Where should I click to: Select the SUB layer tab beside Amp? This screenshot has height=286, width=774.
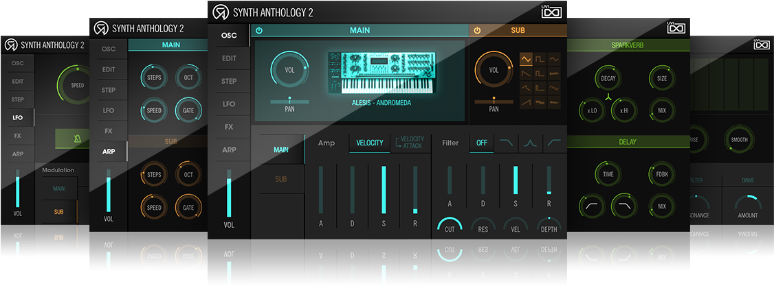coord(281,179)
